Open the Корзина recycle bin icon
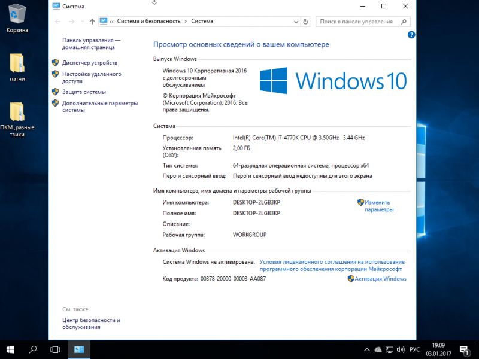Viewport: 479px width, 359px height. pyautogui.click(x=17, y=18)
